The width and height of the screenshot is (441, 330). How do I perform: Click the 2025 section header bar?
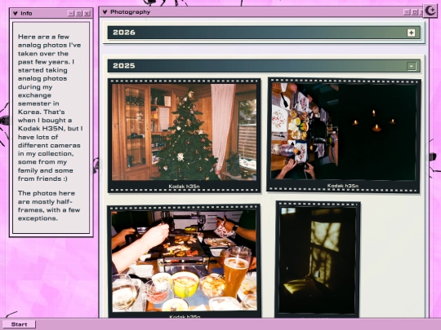tap(264, 66)
